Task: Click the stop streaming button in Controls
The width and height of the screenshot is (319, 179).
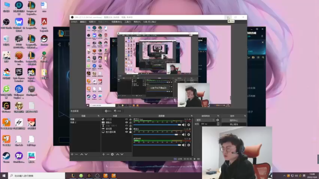Action: point(234,124)
